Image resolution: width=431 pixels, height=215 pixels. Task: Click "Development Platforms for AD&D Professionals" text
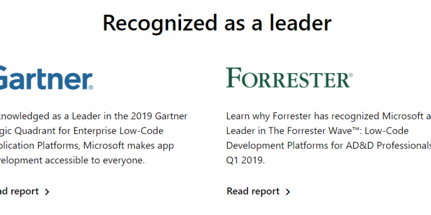(329, 146)
